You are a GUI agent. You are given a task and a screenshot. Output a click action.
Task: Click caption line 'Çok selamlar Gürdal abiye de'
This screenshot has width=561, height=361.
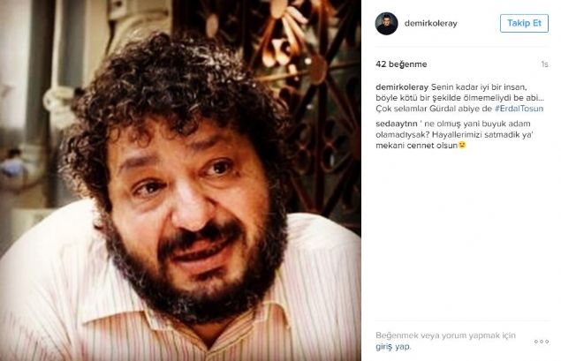click(x=434, y=109)
